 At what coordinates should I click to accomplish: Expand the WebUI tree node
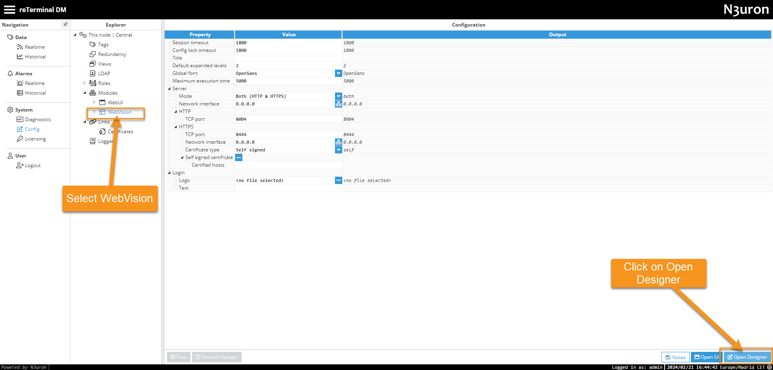(x=94, y=102)
